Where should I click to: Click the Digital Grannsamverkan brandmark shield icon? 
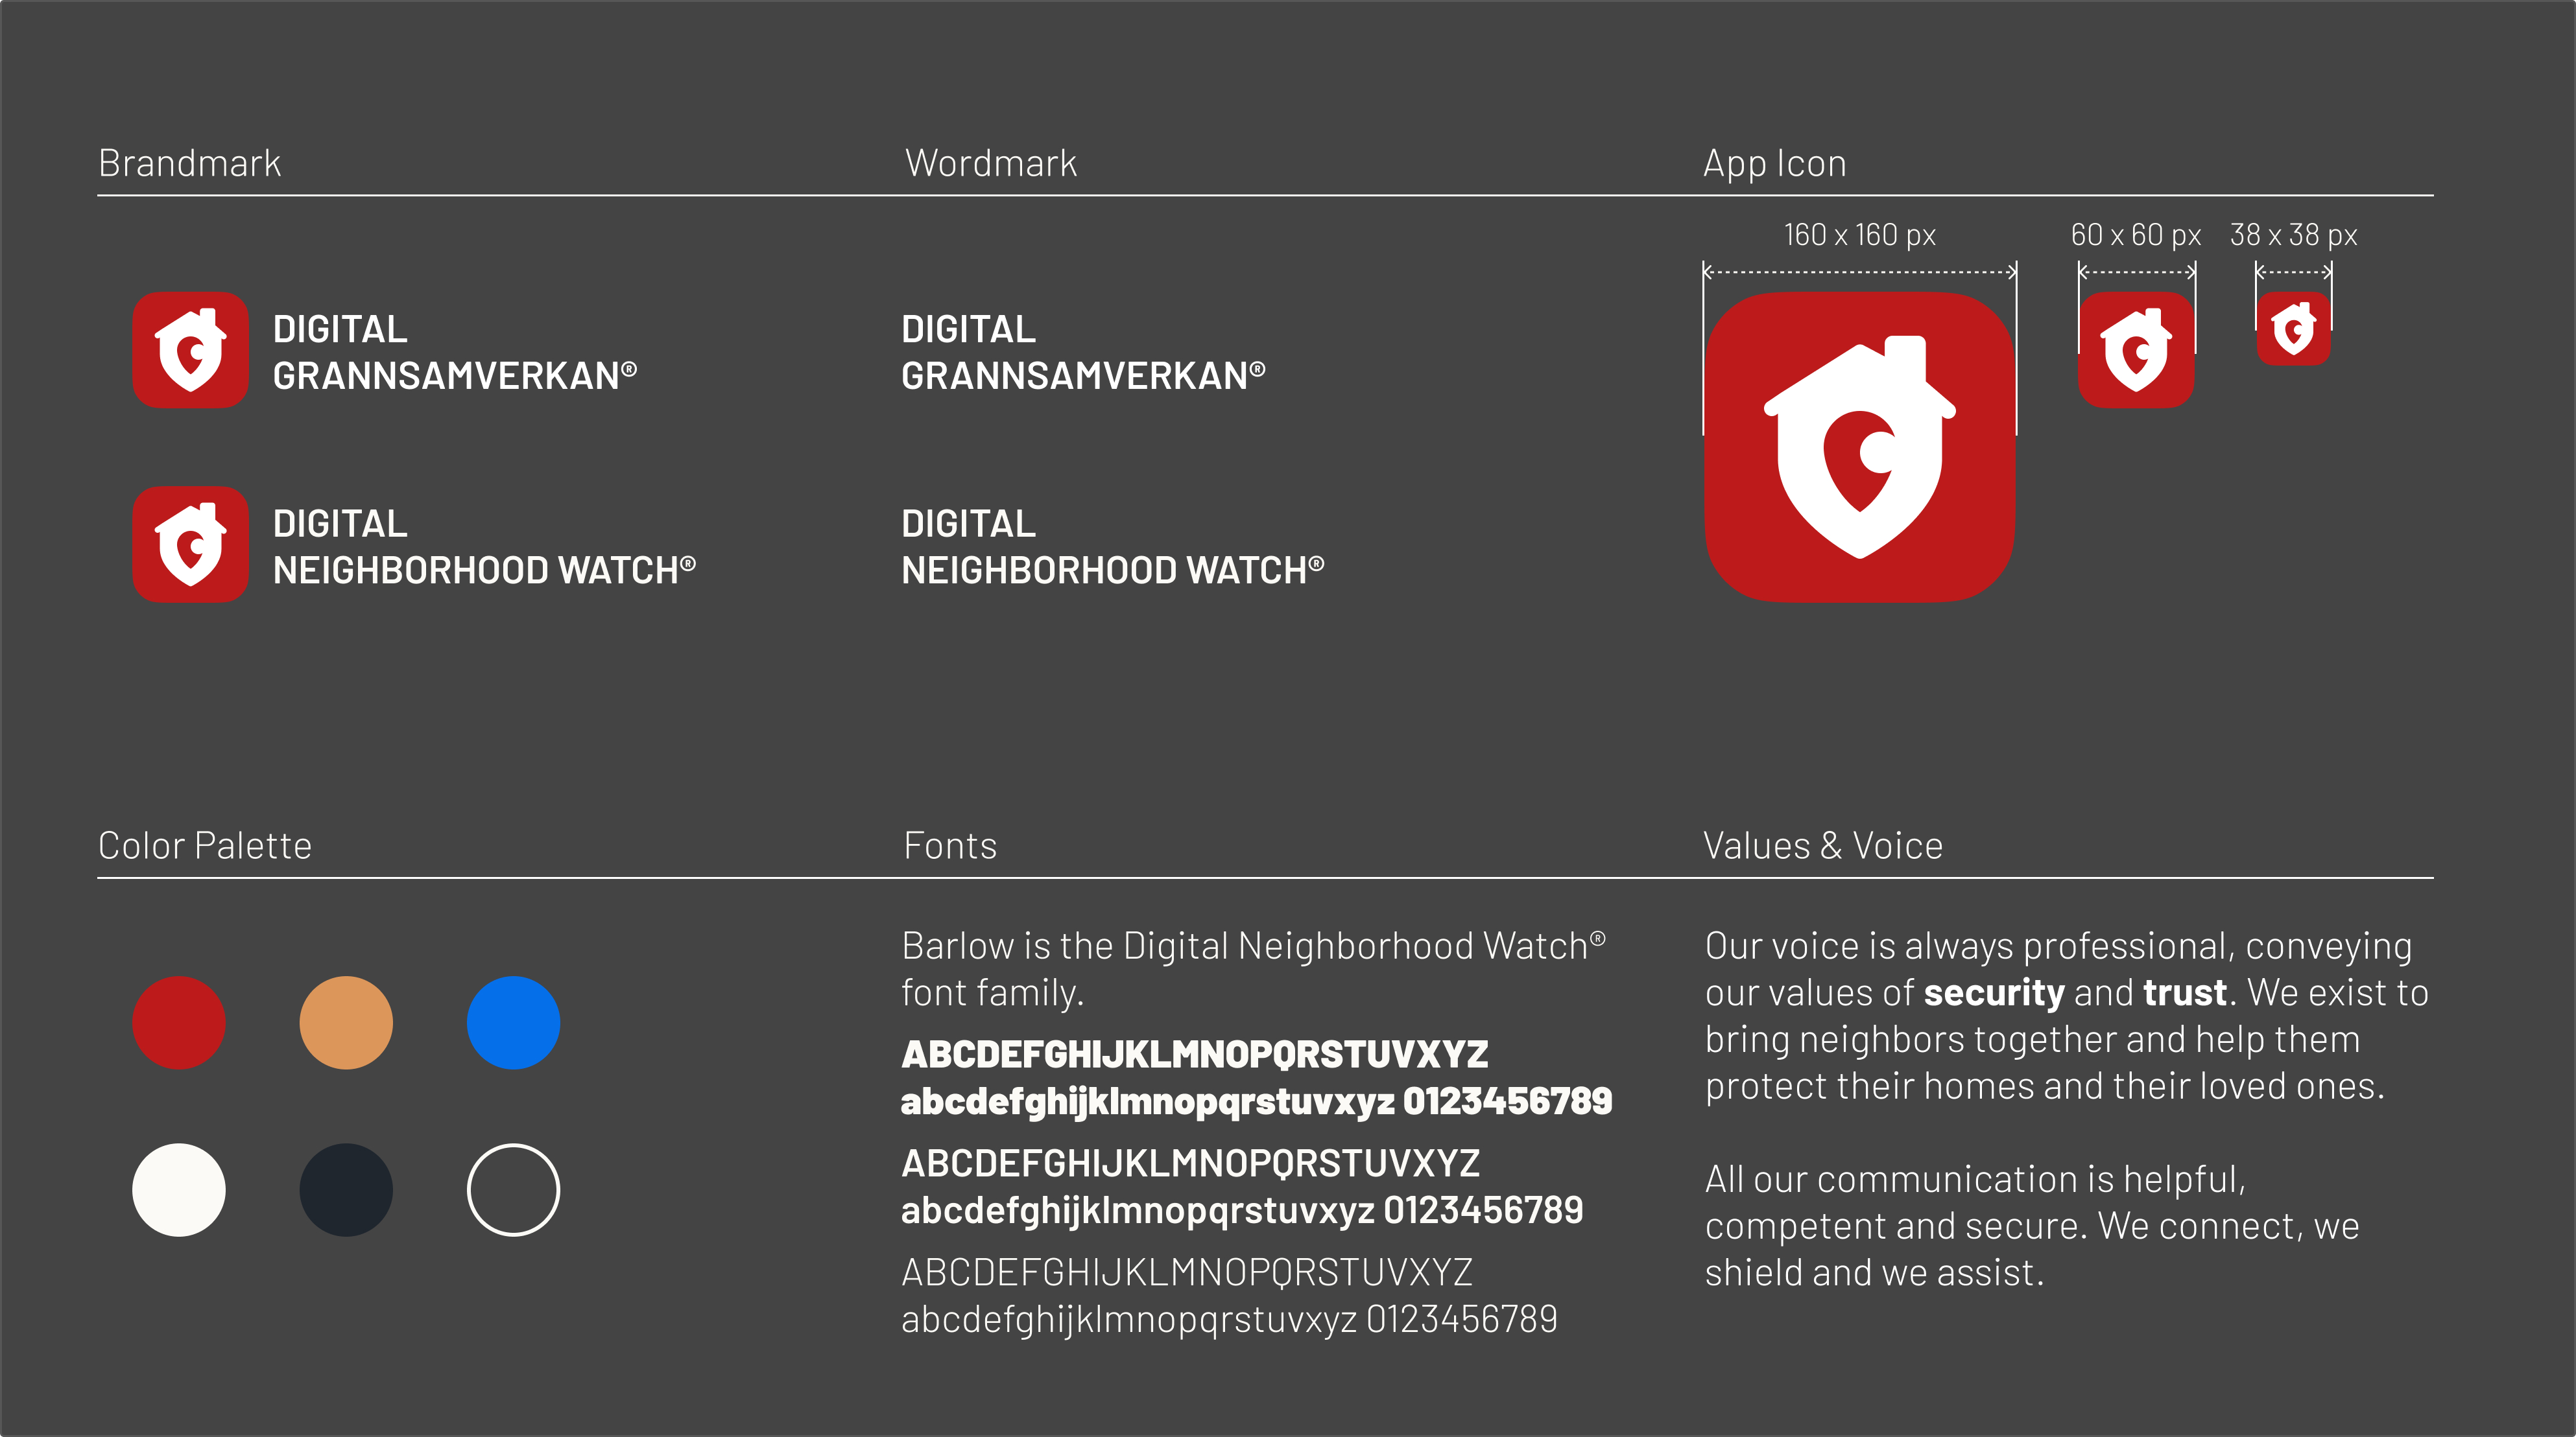click(190, 350)
